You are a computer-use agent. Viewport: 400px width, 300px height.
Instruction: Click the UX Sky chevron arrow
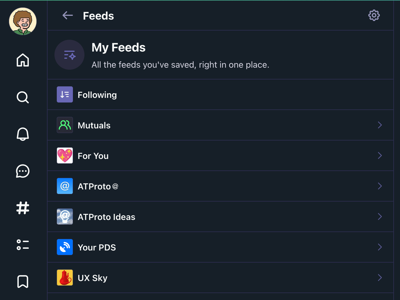coord(380,278)
